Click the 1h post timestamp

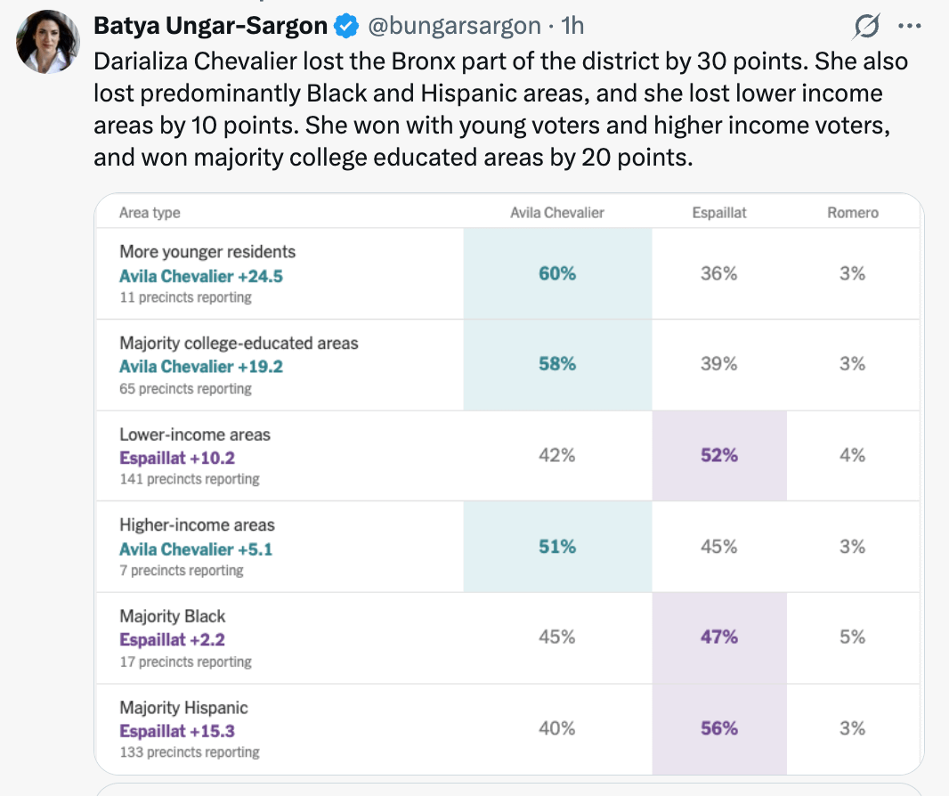(572, 26)
